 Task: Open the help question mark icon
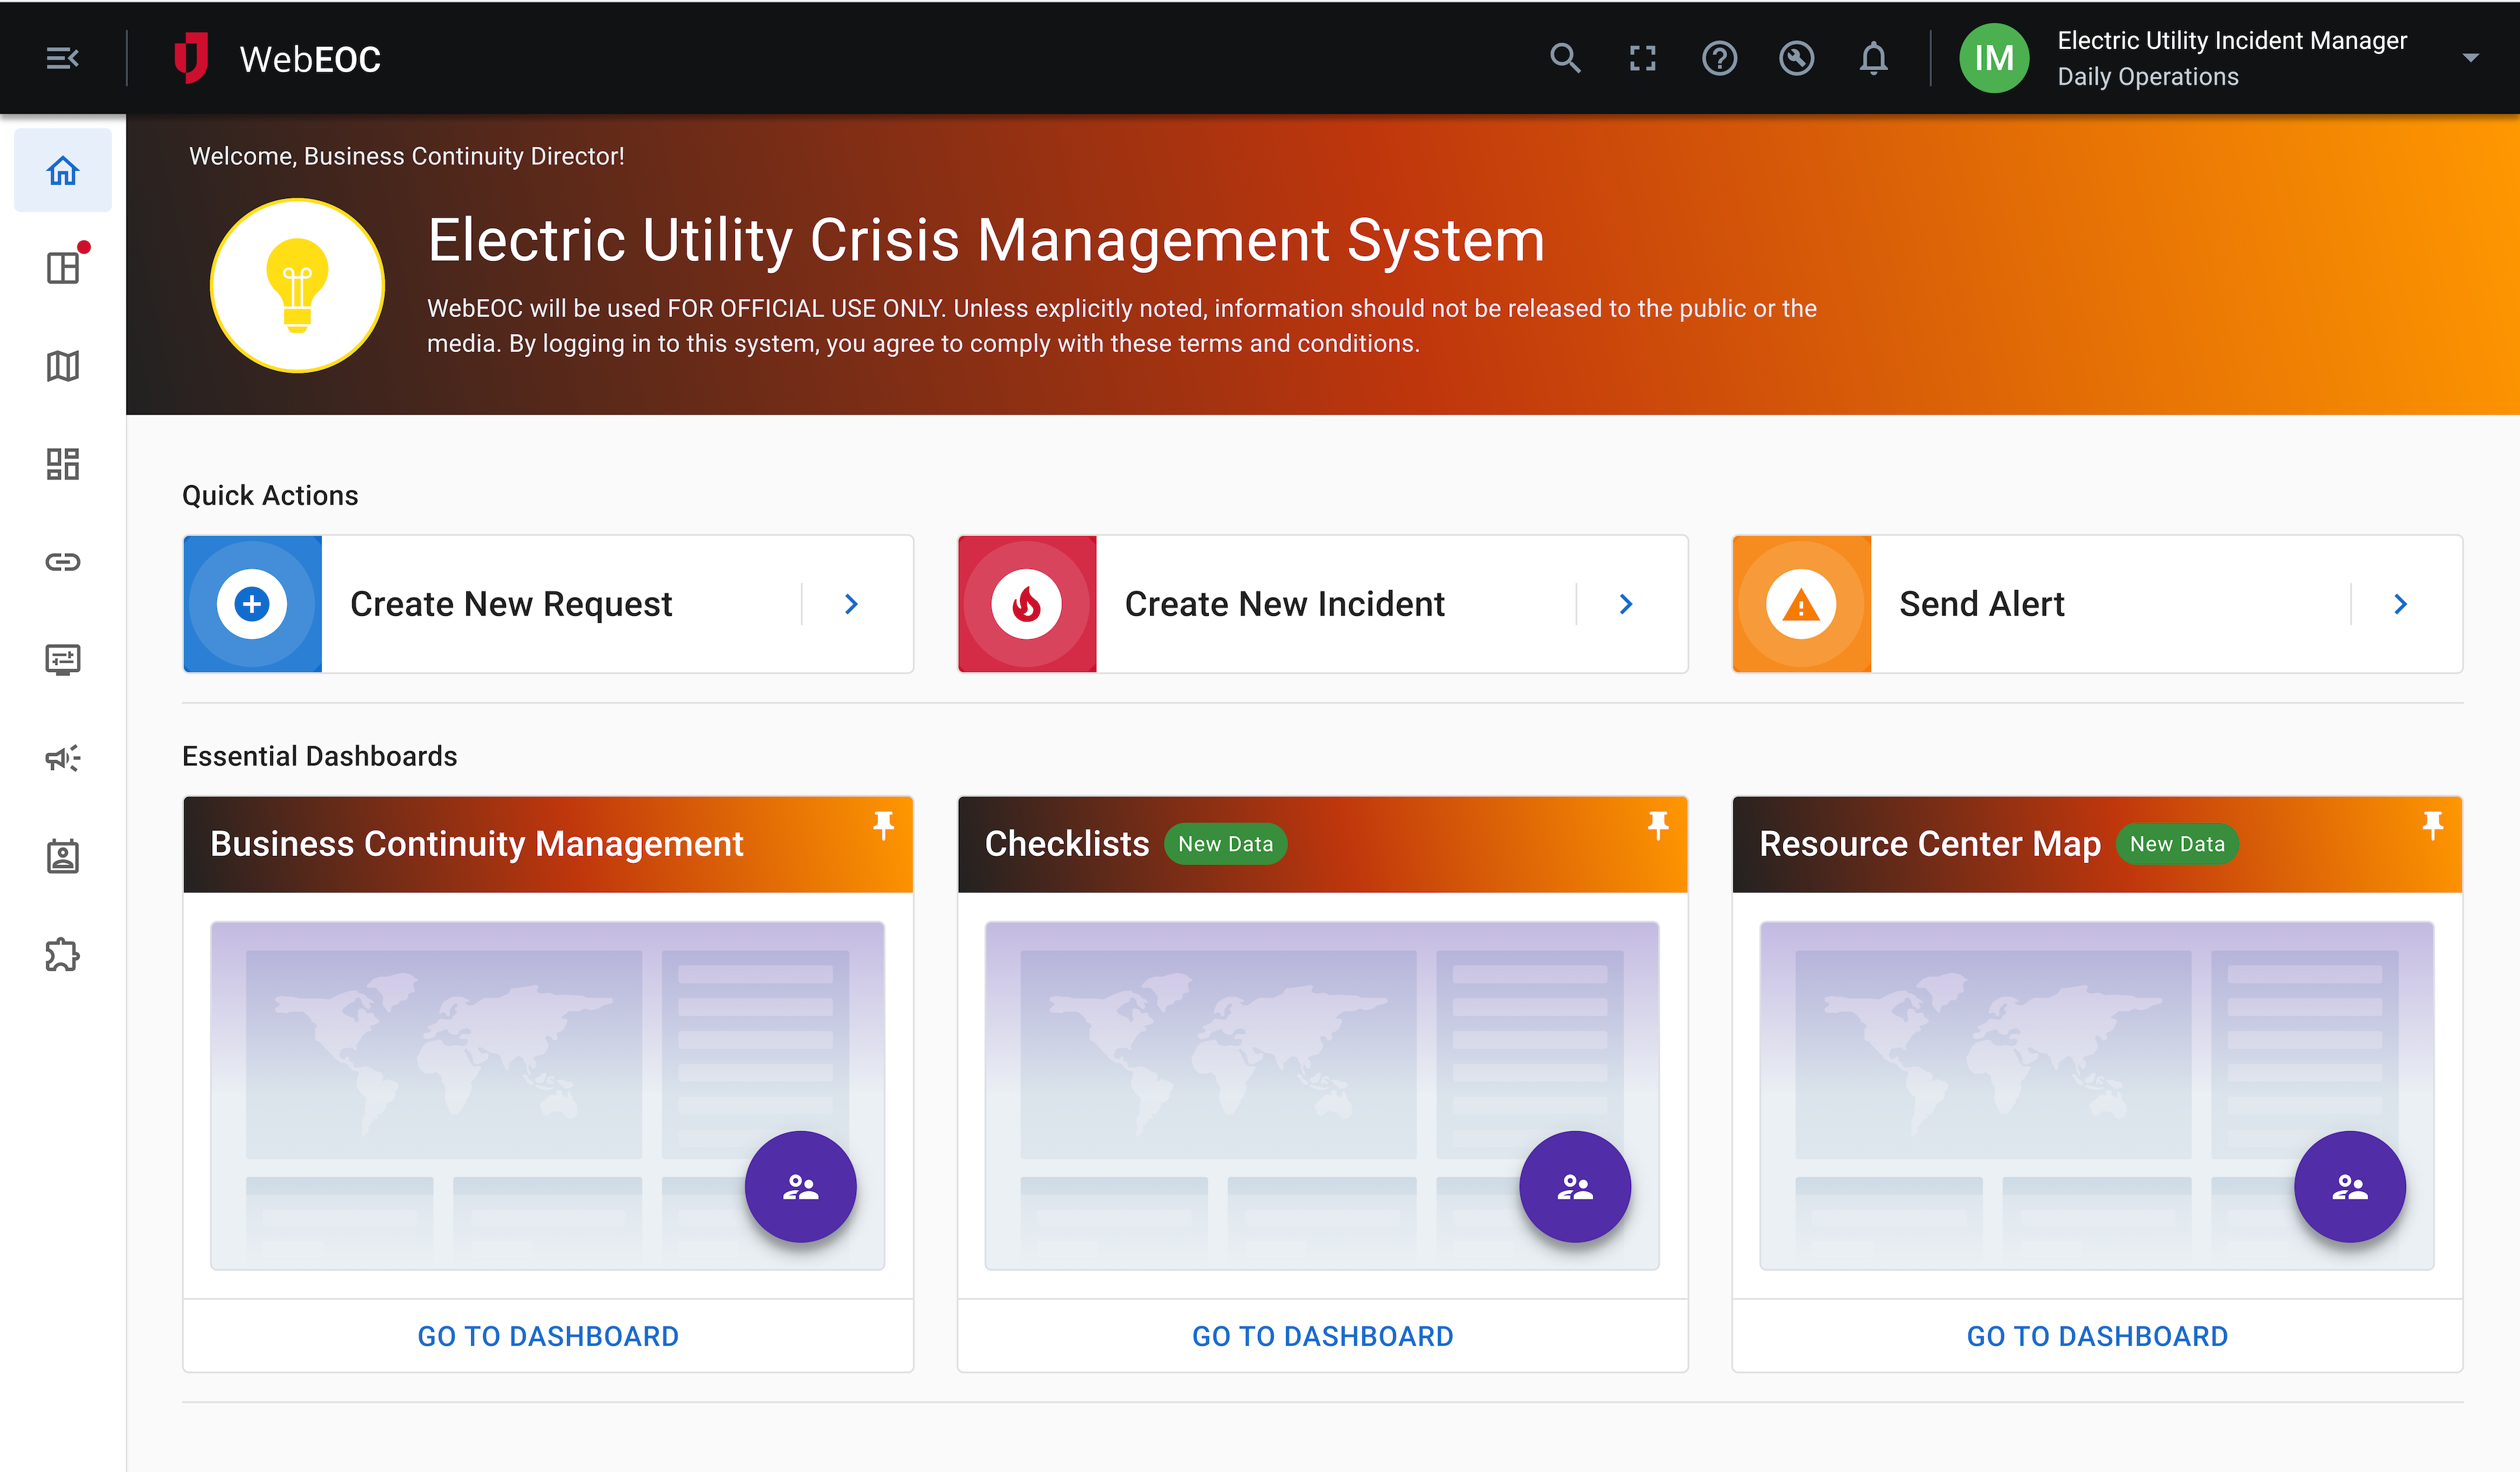tap(1719, 58)
